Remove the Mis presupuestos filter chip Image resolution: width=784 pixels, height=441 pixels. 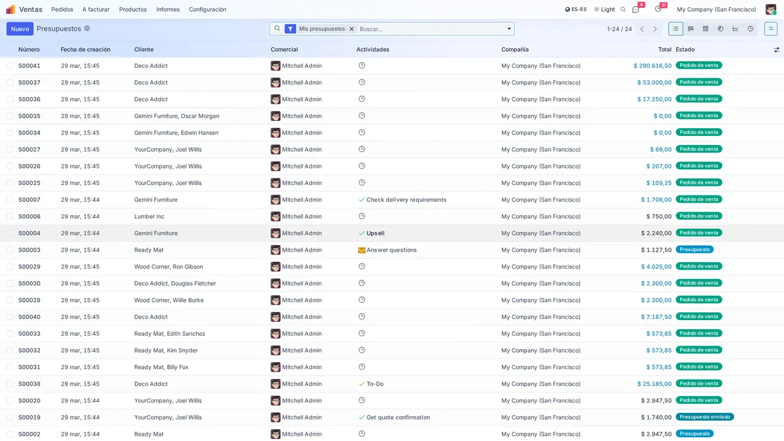click(351, 29)
